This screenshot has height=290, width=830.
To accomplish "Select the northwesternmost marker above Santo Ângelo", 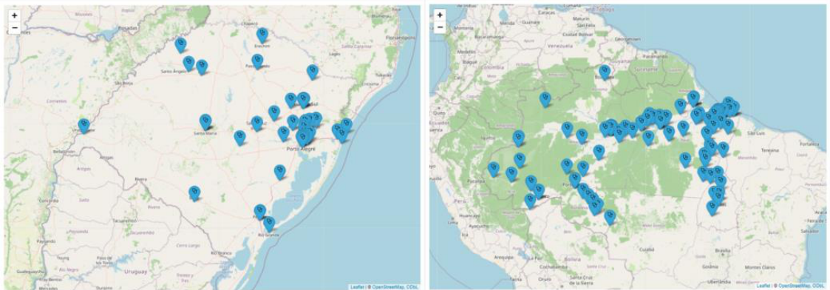I will pyautogui.click(x=180, y=45).
